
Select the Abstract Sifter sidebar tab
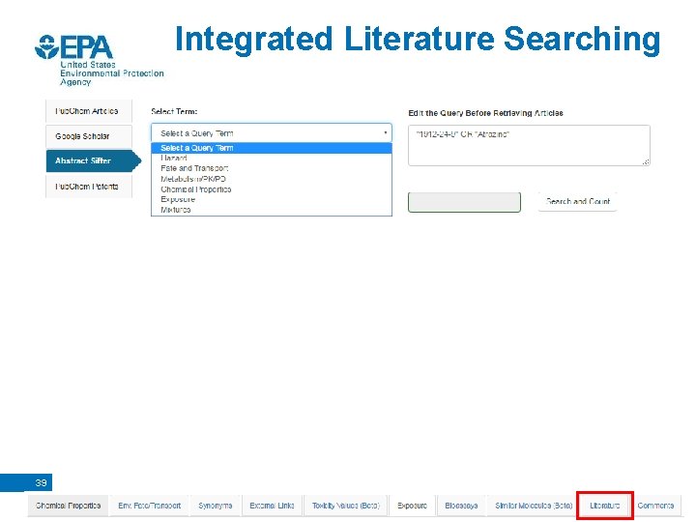(x=93, y=160)
